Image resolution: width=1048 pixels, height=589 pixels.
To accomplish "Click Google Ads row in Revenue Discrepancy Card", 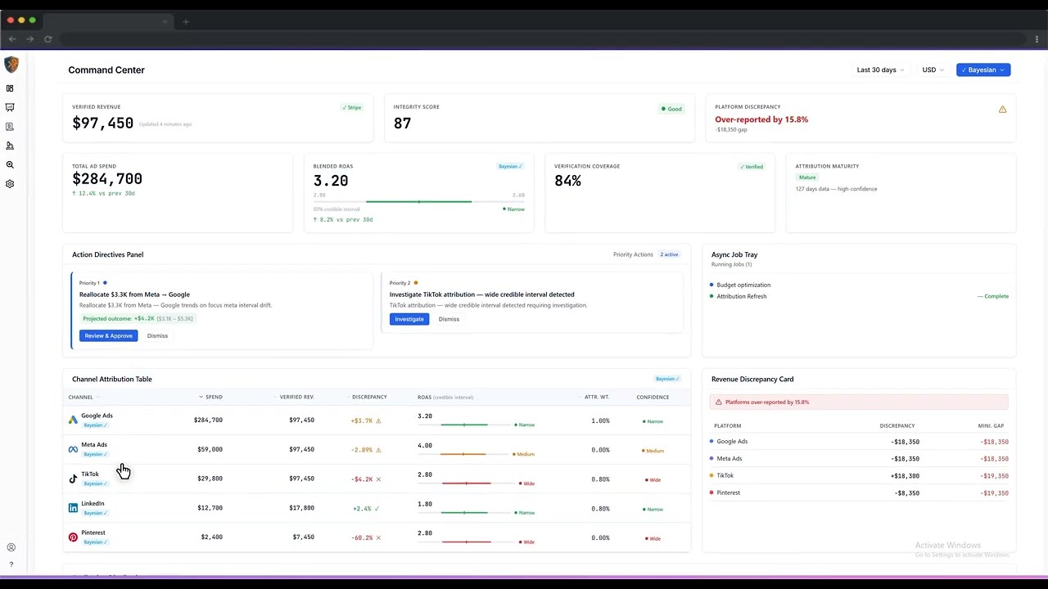I will [x=859, y=442].
